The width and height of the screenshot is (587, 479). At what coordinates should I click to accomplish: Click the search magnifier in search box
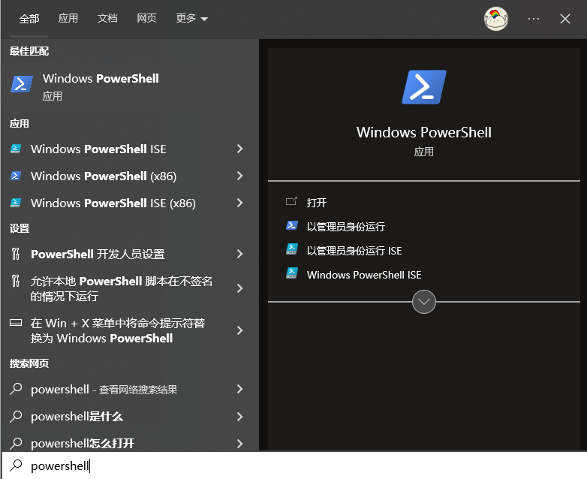point(16,465)
